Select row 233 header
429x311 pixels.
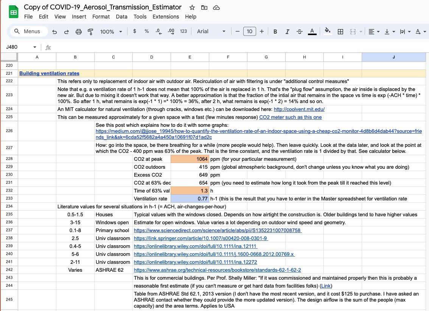tap(9, 199)
